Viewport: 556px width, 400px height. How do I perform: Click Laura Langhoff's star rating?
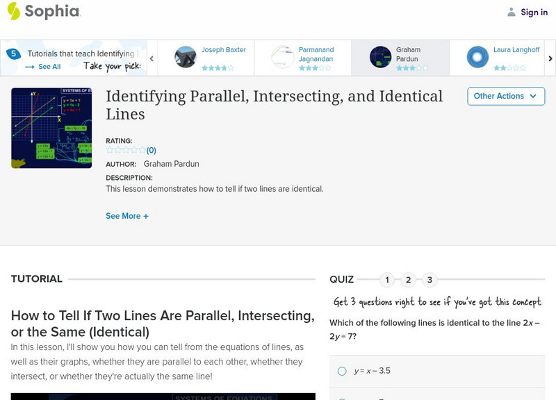click(509, 67)
